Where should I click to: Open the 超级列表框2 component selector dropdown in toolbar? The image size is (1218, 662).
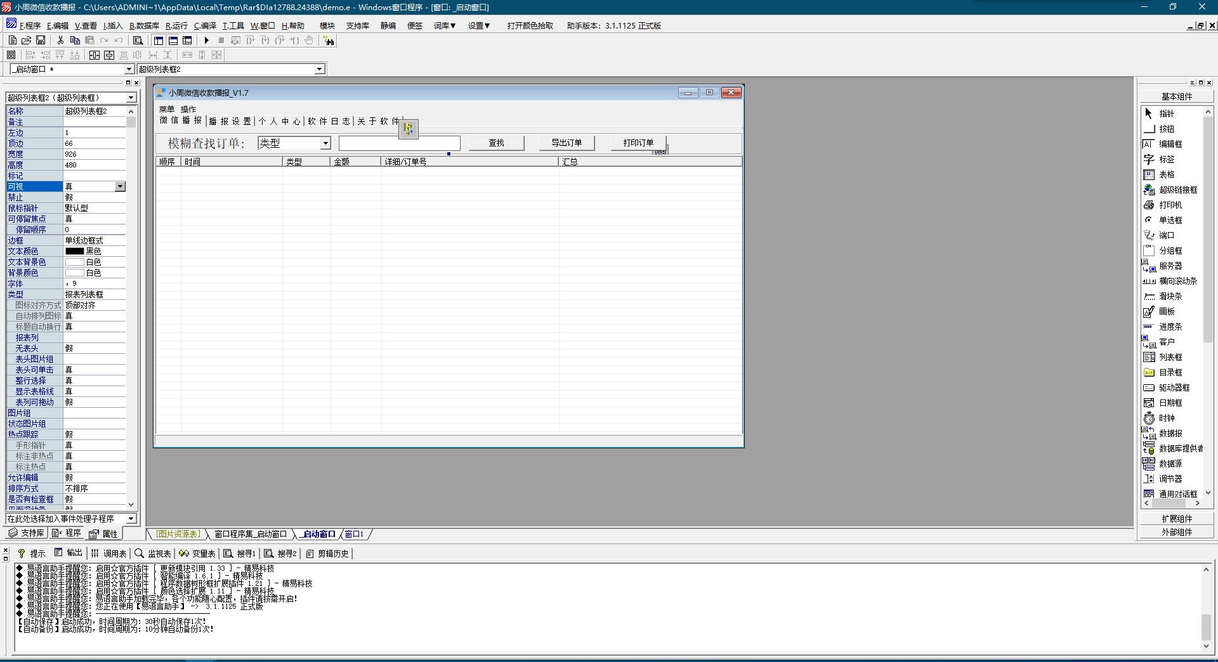point(320,69)
